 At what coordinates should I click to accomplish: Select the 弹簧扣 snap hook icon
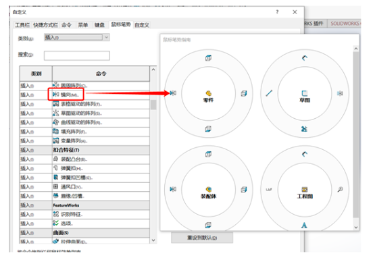click(55, 168)
